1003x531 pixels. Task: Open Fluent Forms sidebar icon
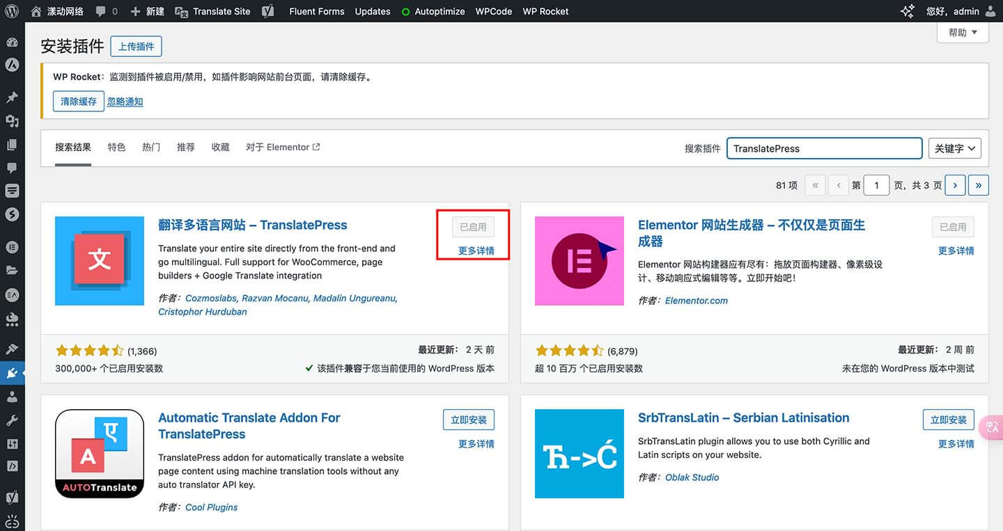(12, 191)
